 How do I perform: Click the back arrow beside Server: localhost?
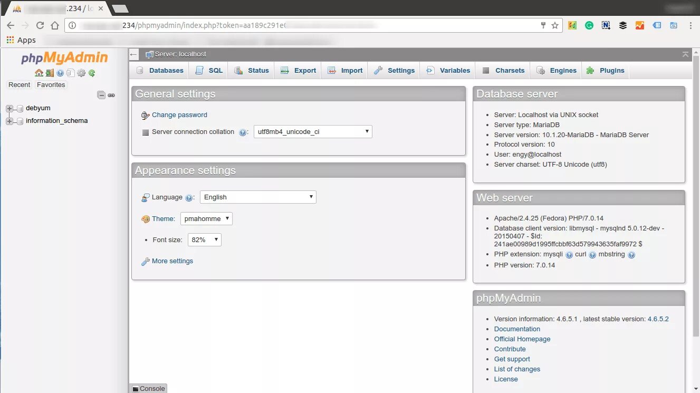point(134,54)
